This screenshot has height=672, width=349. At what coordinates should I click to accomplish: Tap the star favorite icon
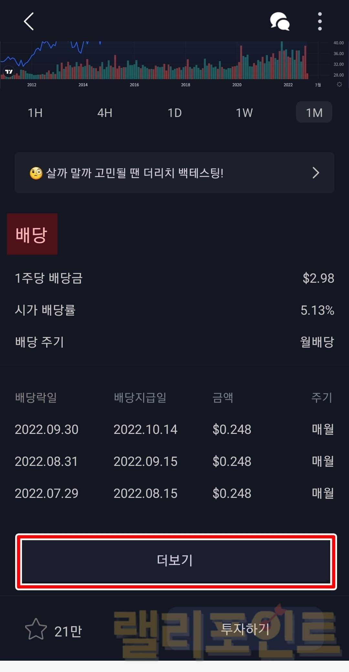(36, 629)
